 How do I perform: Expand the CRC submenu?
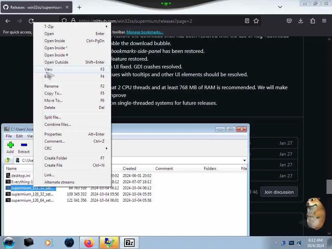pos(72,148)
